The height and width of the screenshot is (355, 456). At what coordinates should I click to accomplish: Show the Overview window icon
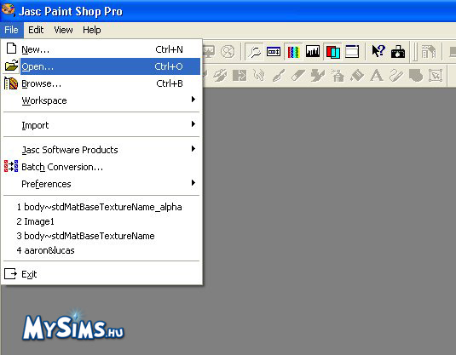point(352,52)
